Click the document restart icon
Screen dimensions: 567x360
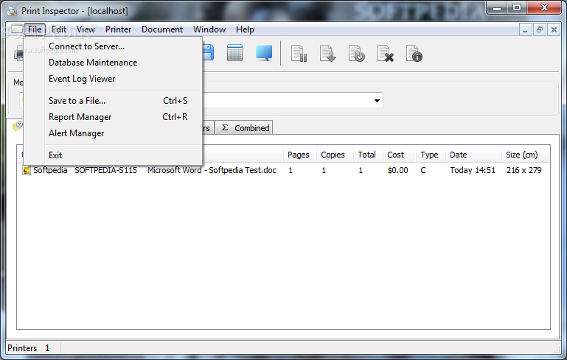(x=357, y=54)
